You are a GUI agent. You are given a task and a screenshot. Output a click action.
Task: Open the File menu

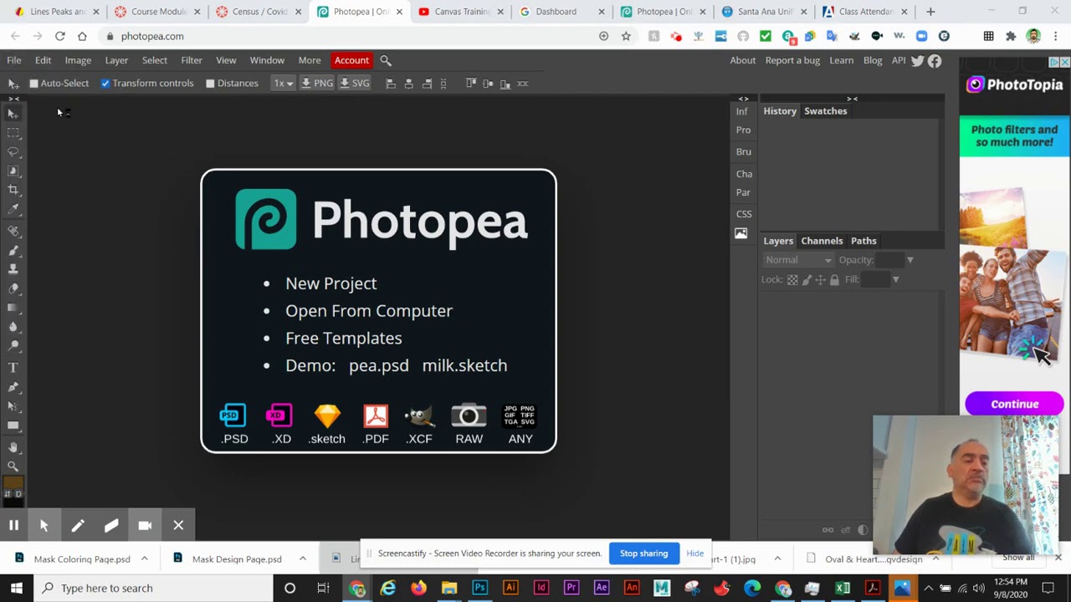(14, 60)
